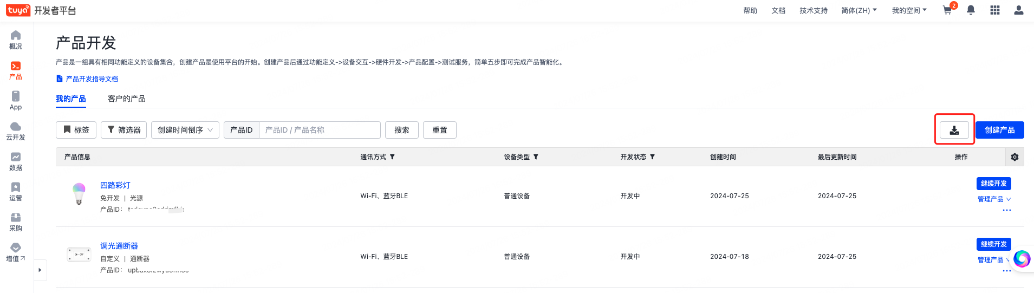The image size is (1034, 293).
Task: Open table column settings gear
Action: tap(1015, 157)
